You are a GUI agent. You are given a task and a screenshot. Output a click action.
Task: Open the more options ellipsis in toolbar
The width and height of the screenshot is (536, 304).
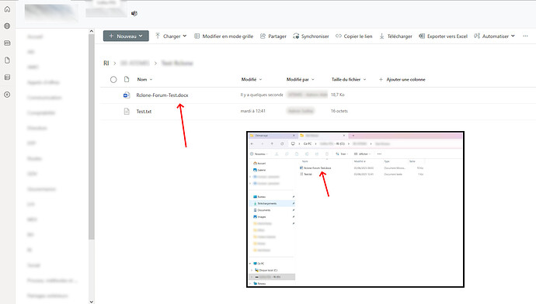click(x=525, y=36)
